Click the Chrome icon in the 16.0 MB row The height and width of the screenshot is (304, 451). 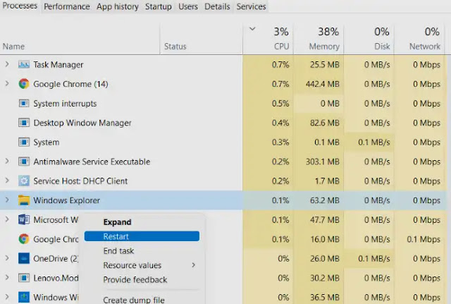pyautogui.click(x=24, y=239)
